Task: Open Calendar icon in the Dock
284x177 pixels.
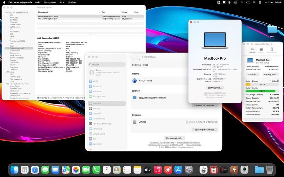Action: coord(107,170)
